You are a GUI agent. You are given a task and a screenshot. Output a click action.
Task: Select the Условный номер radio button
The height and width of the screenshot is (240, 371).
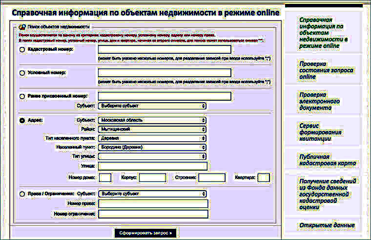coord(22,73)
